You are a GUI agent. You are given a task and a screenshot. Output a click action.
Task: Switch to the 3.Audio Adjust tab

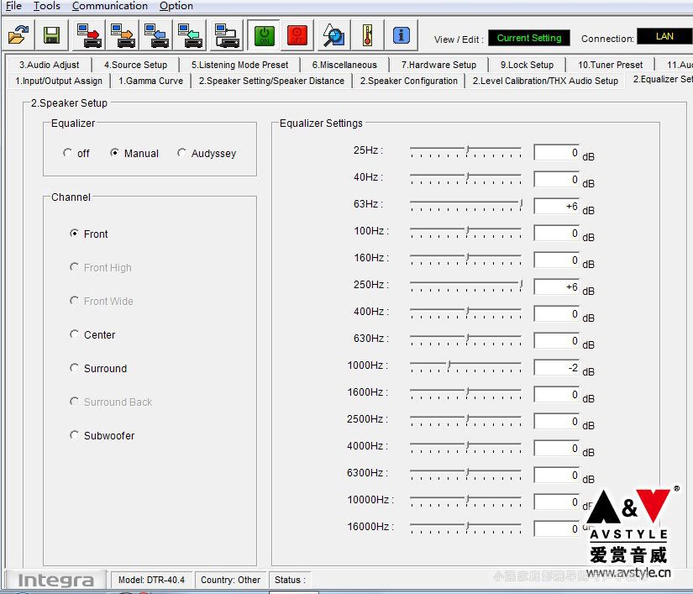(x=50, y=65)
